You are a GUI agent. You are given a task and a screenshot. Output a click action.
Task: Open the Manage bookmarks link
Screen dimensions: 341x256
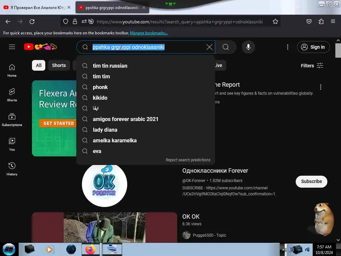(x=149, y=33)
